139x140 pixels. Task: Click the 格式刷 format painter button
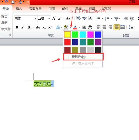pos(6,29)
